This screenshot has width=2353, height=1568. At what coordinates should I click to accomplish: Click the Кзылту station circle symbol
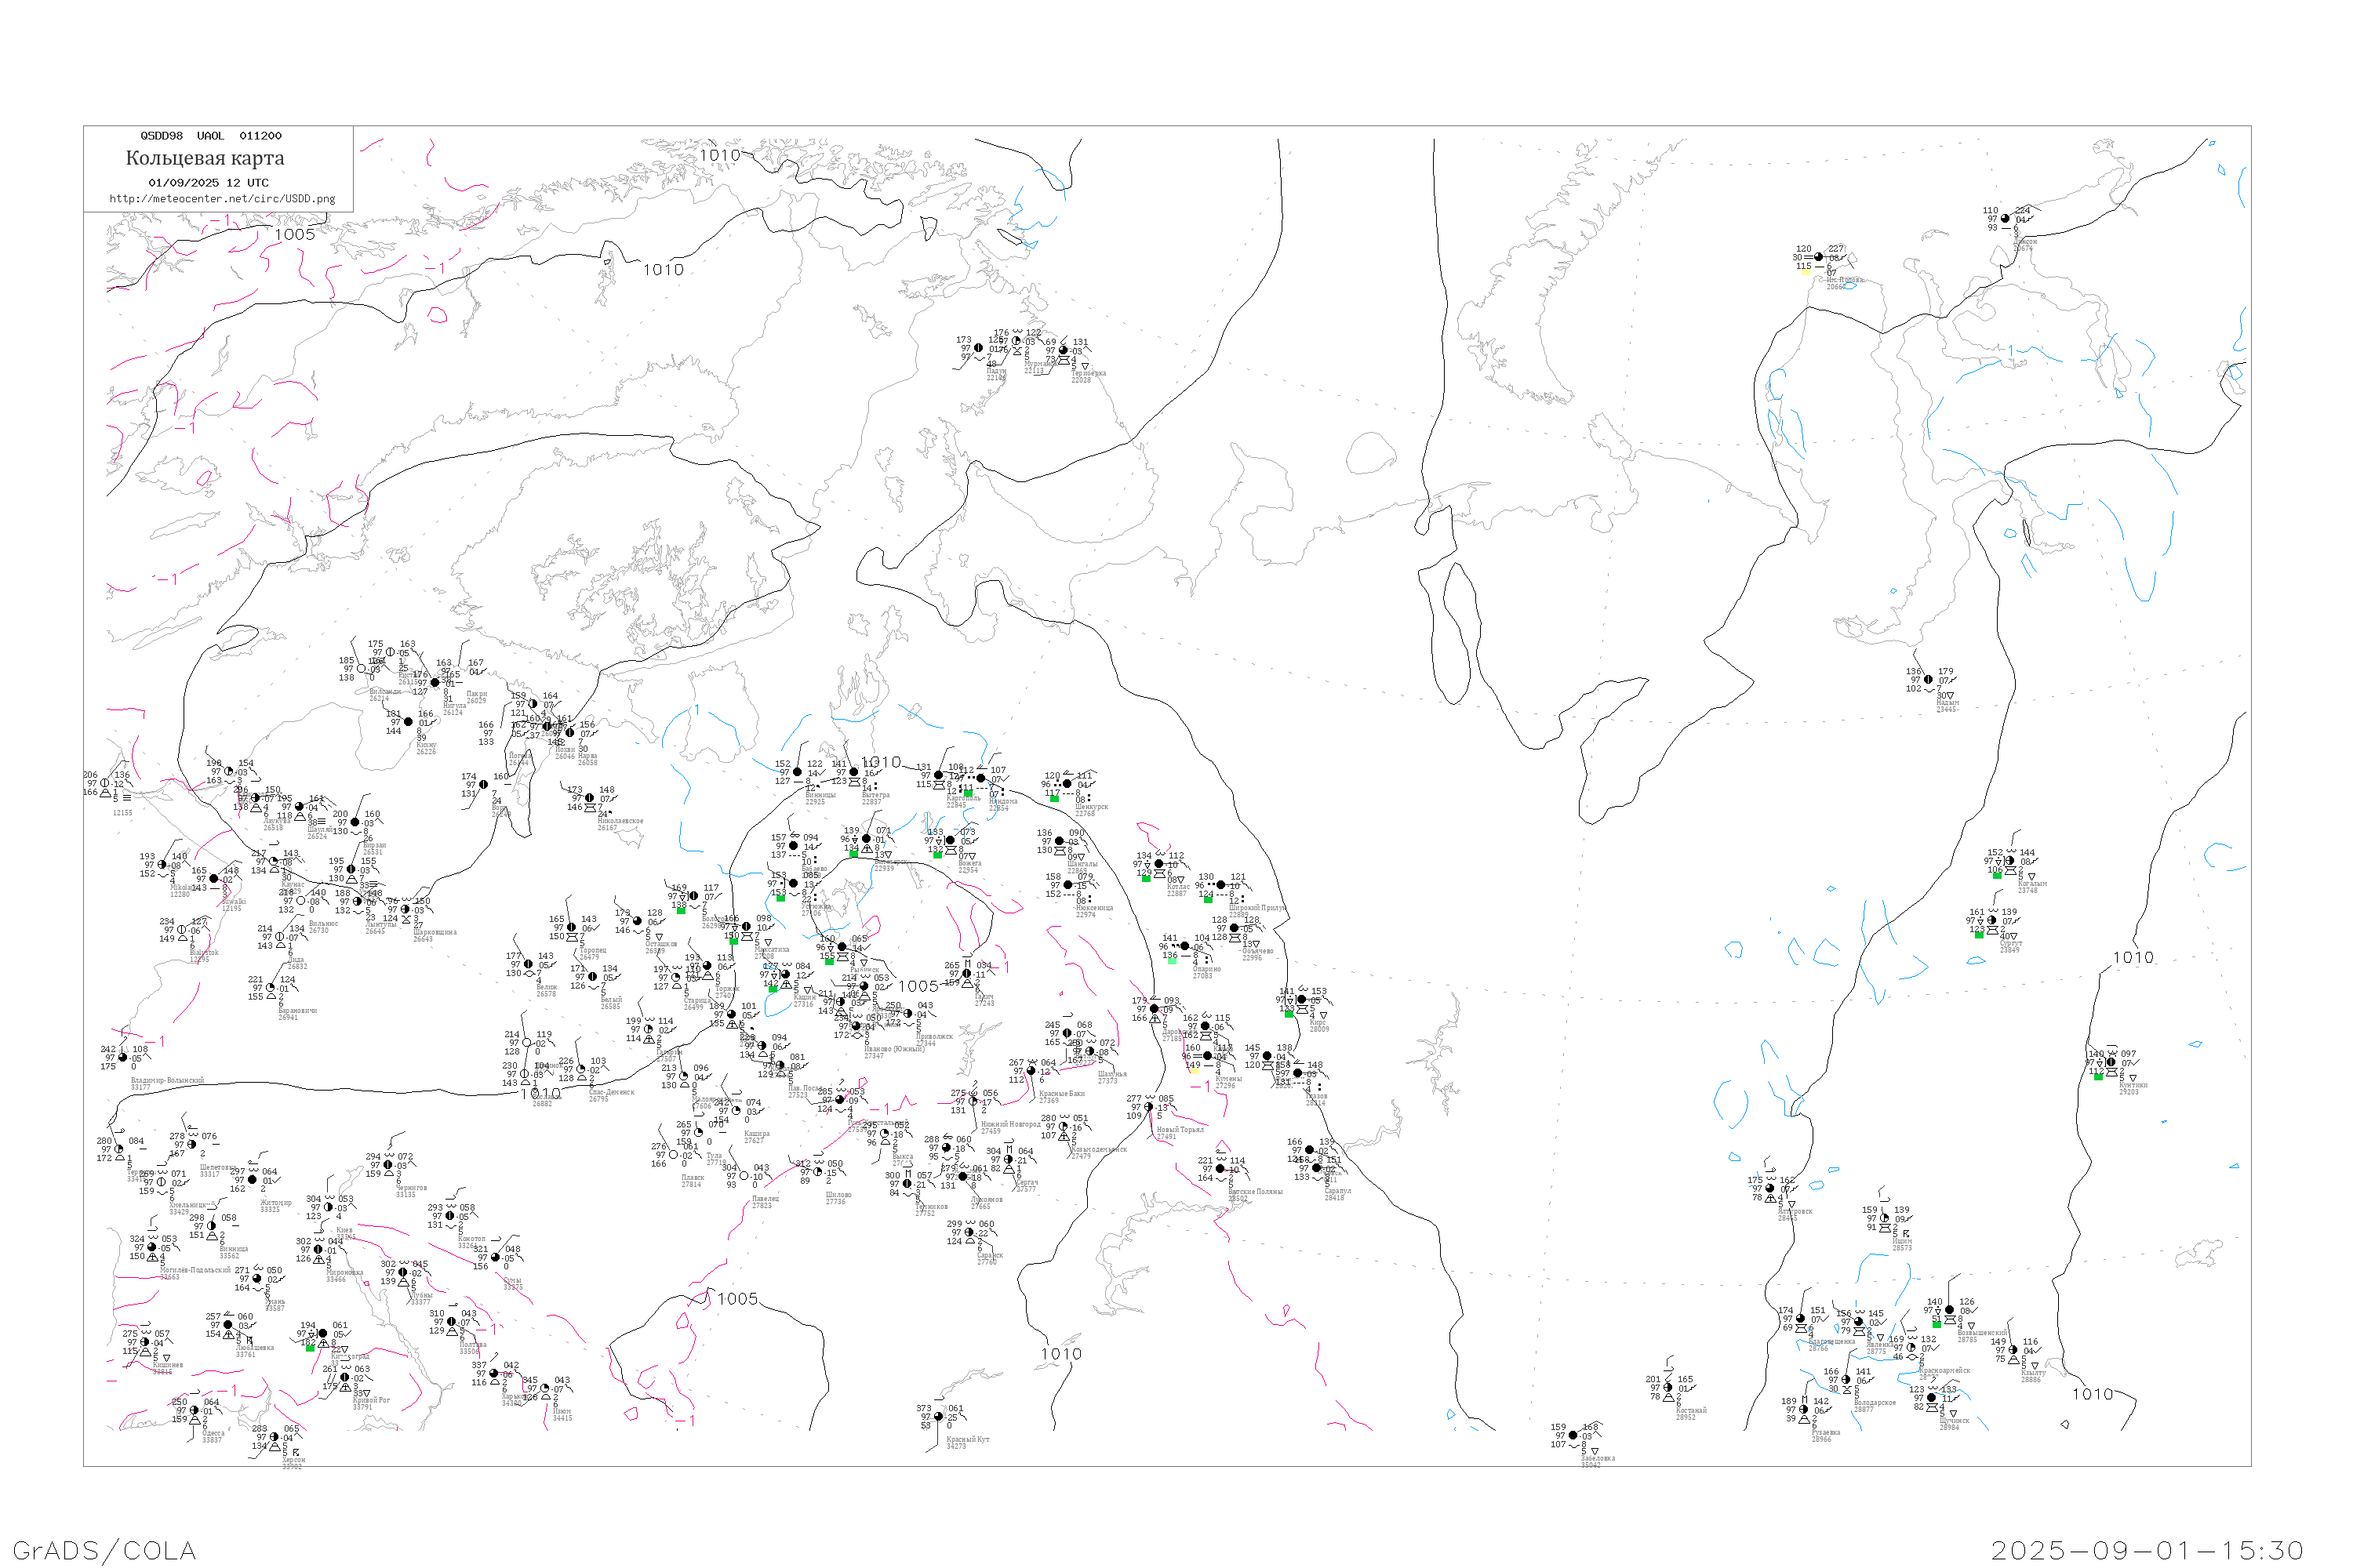[x=2013, y=1350]
